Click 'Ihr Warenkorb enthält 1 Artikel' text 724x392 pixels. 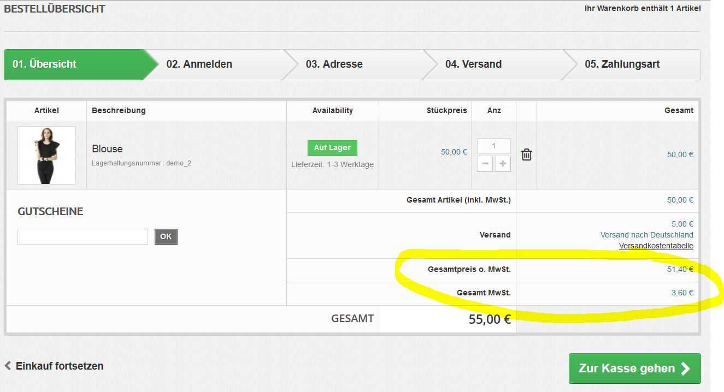coord(643,8)
